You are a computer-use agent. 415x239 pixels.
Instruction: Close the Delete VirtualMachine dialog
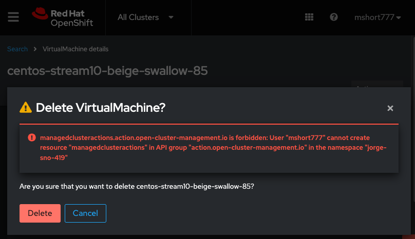(x=390, y=108)
